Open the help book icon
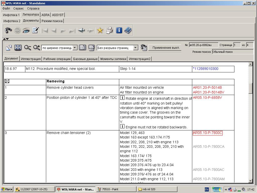 [x=128, y=30]
